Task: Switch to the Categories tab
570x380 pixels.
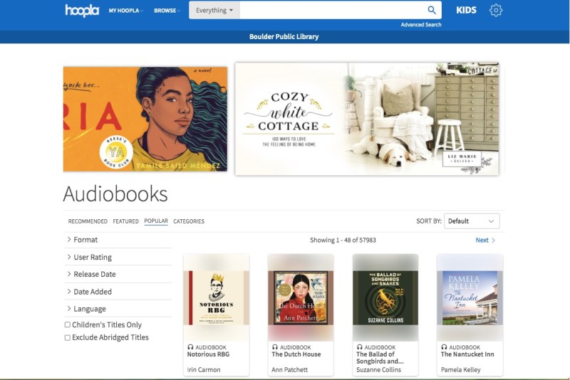Action: [x=189, y=221]
